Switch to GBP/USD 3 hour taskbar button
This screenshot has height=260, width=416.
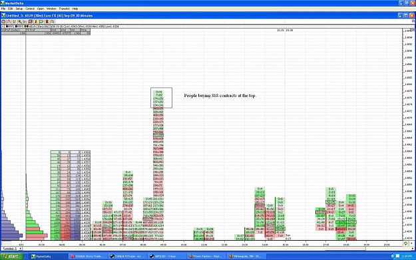tap(168, 256)
